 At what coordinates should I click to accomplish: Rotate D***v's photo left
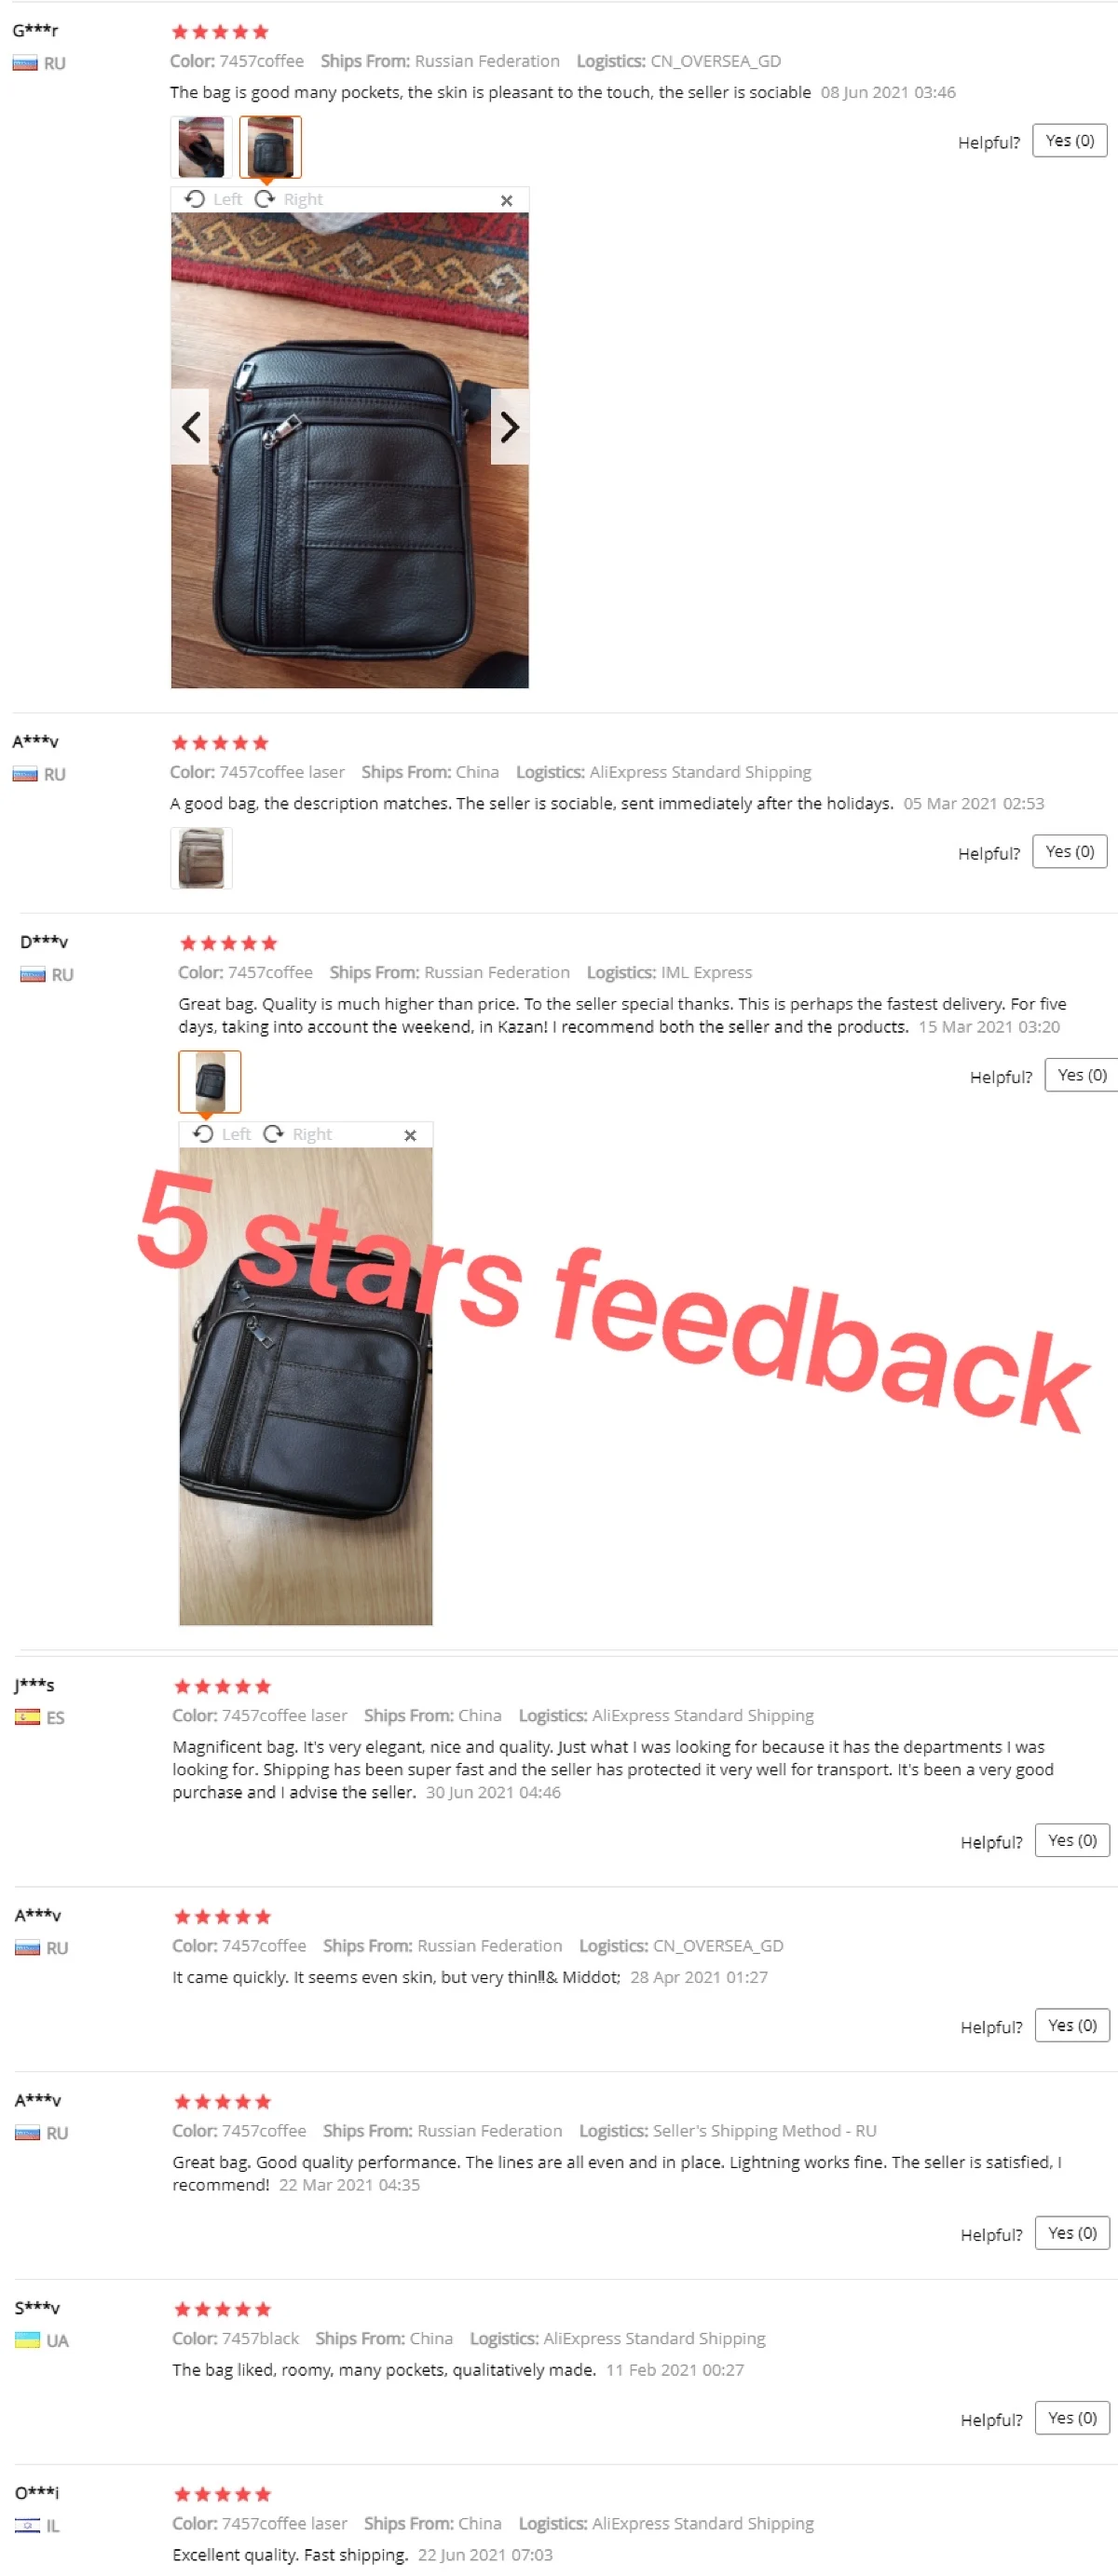point(222,1133)
